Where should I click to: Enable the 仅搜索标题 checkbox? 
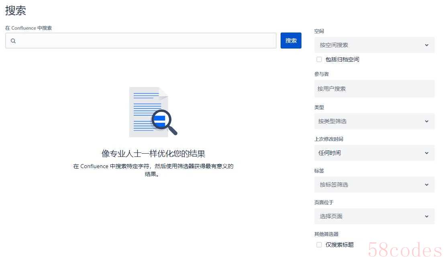tap(319, 245)
